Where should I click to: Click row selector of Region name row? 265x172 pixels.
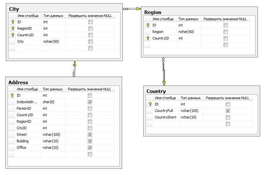(147, 32)
